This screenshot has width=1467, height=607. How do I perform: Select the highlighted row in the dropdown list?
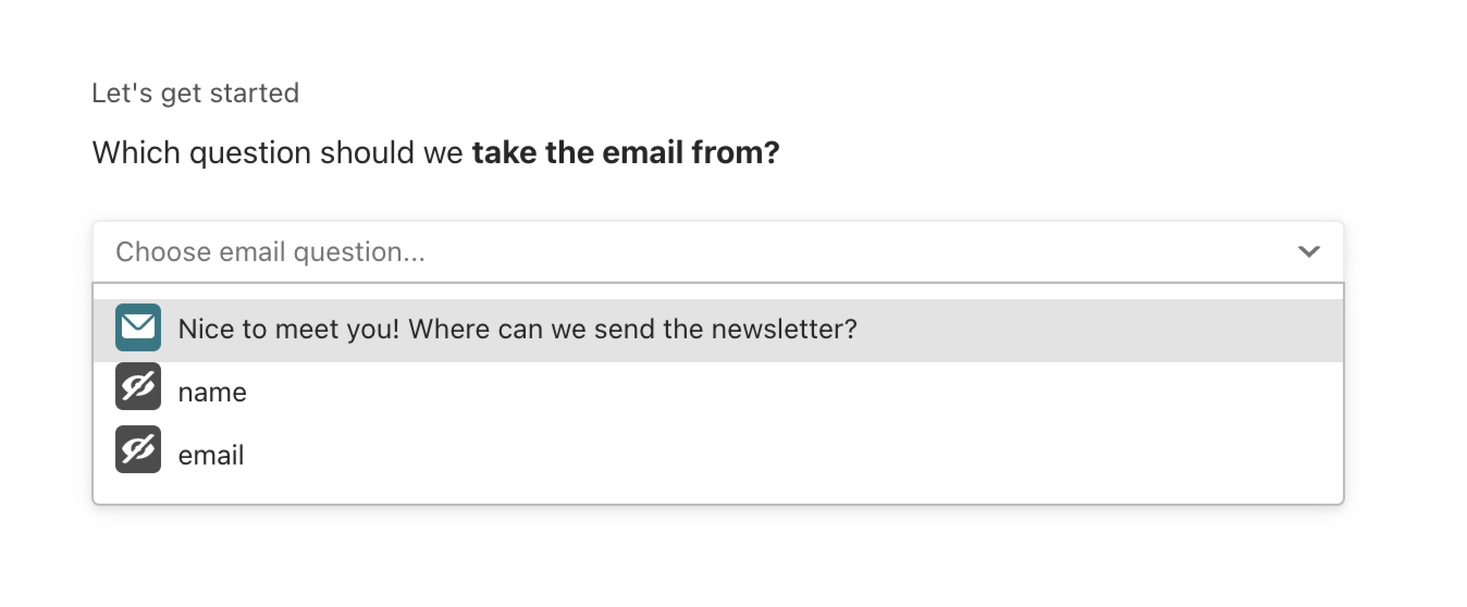(x=718, y=330)
